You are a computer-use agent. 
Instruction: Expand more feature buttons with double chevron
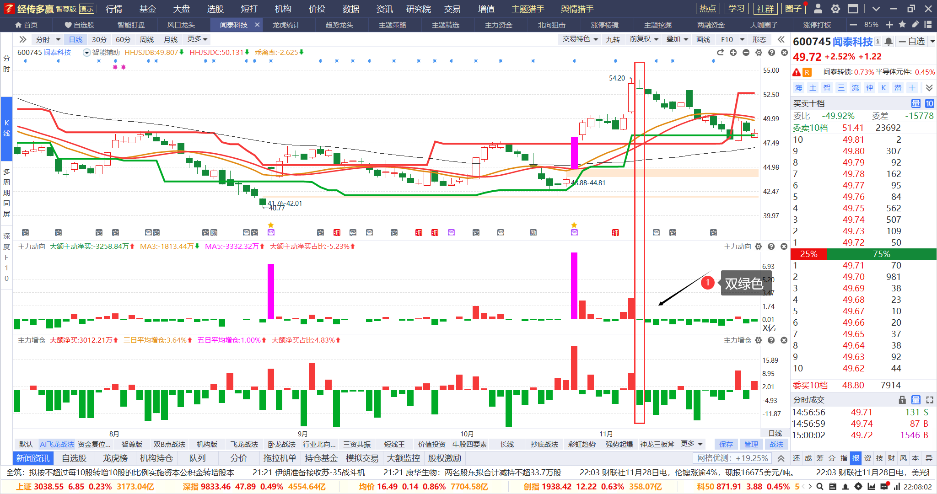click(929, 87)
